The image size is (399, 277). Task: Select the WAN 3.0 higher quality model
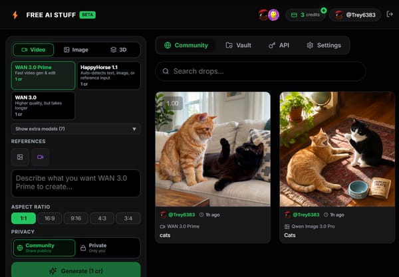point(43,106)
